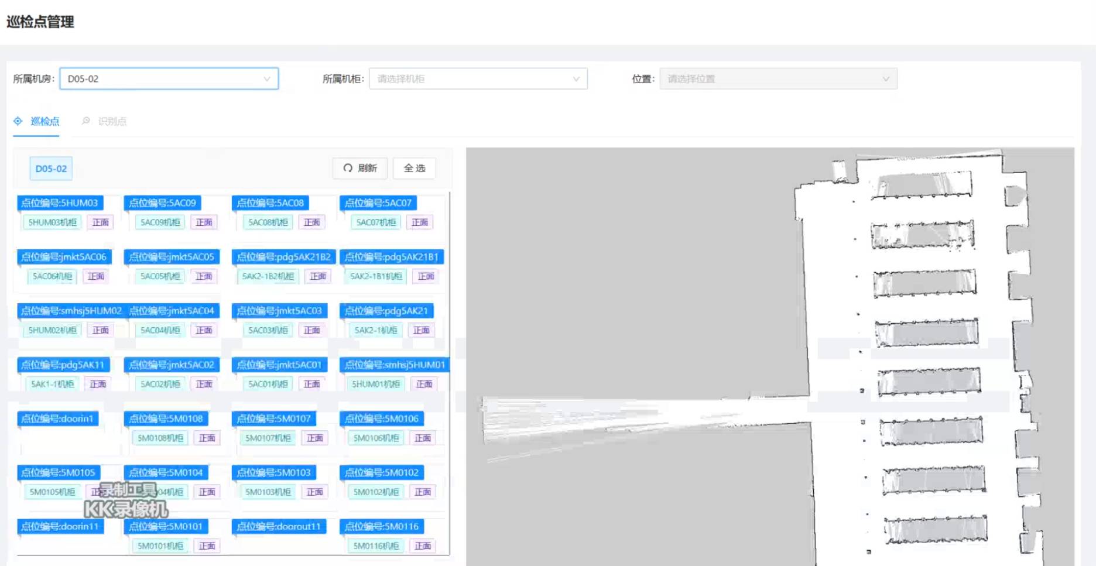Expand the 所属机柜 cabinet dropdown
The image size is (1096, 566).
478,79
